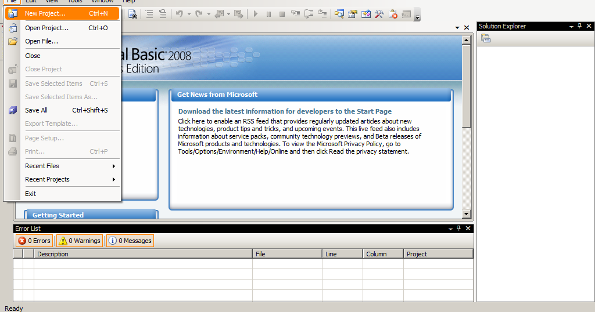The width and height of the screenshot is (595, 312).
Task: Click the Step Into toolbar icon
Action: 295,14
